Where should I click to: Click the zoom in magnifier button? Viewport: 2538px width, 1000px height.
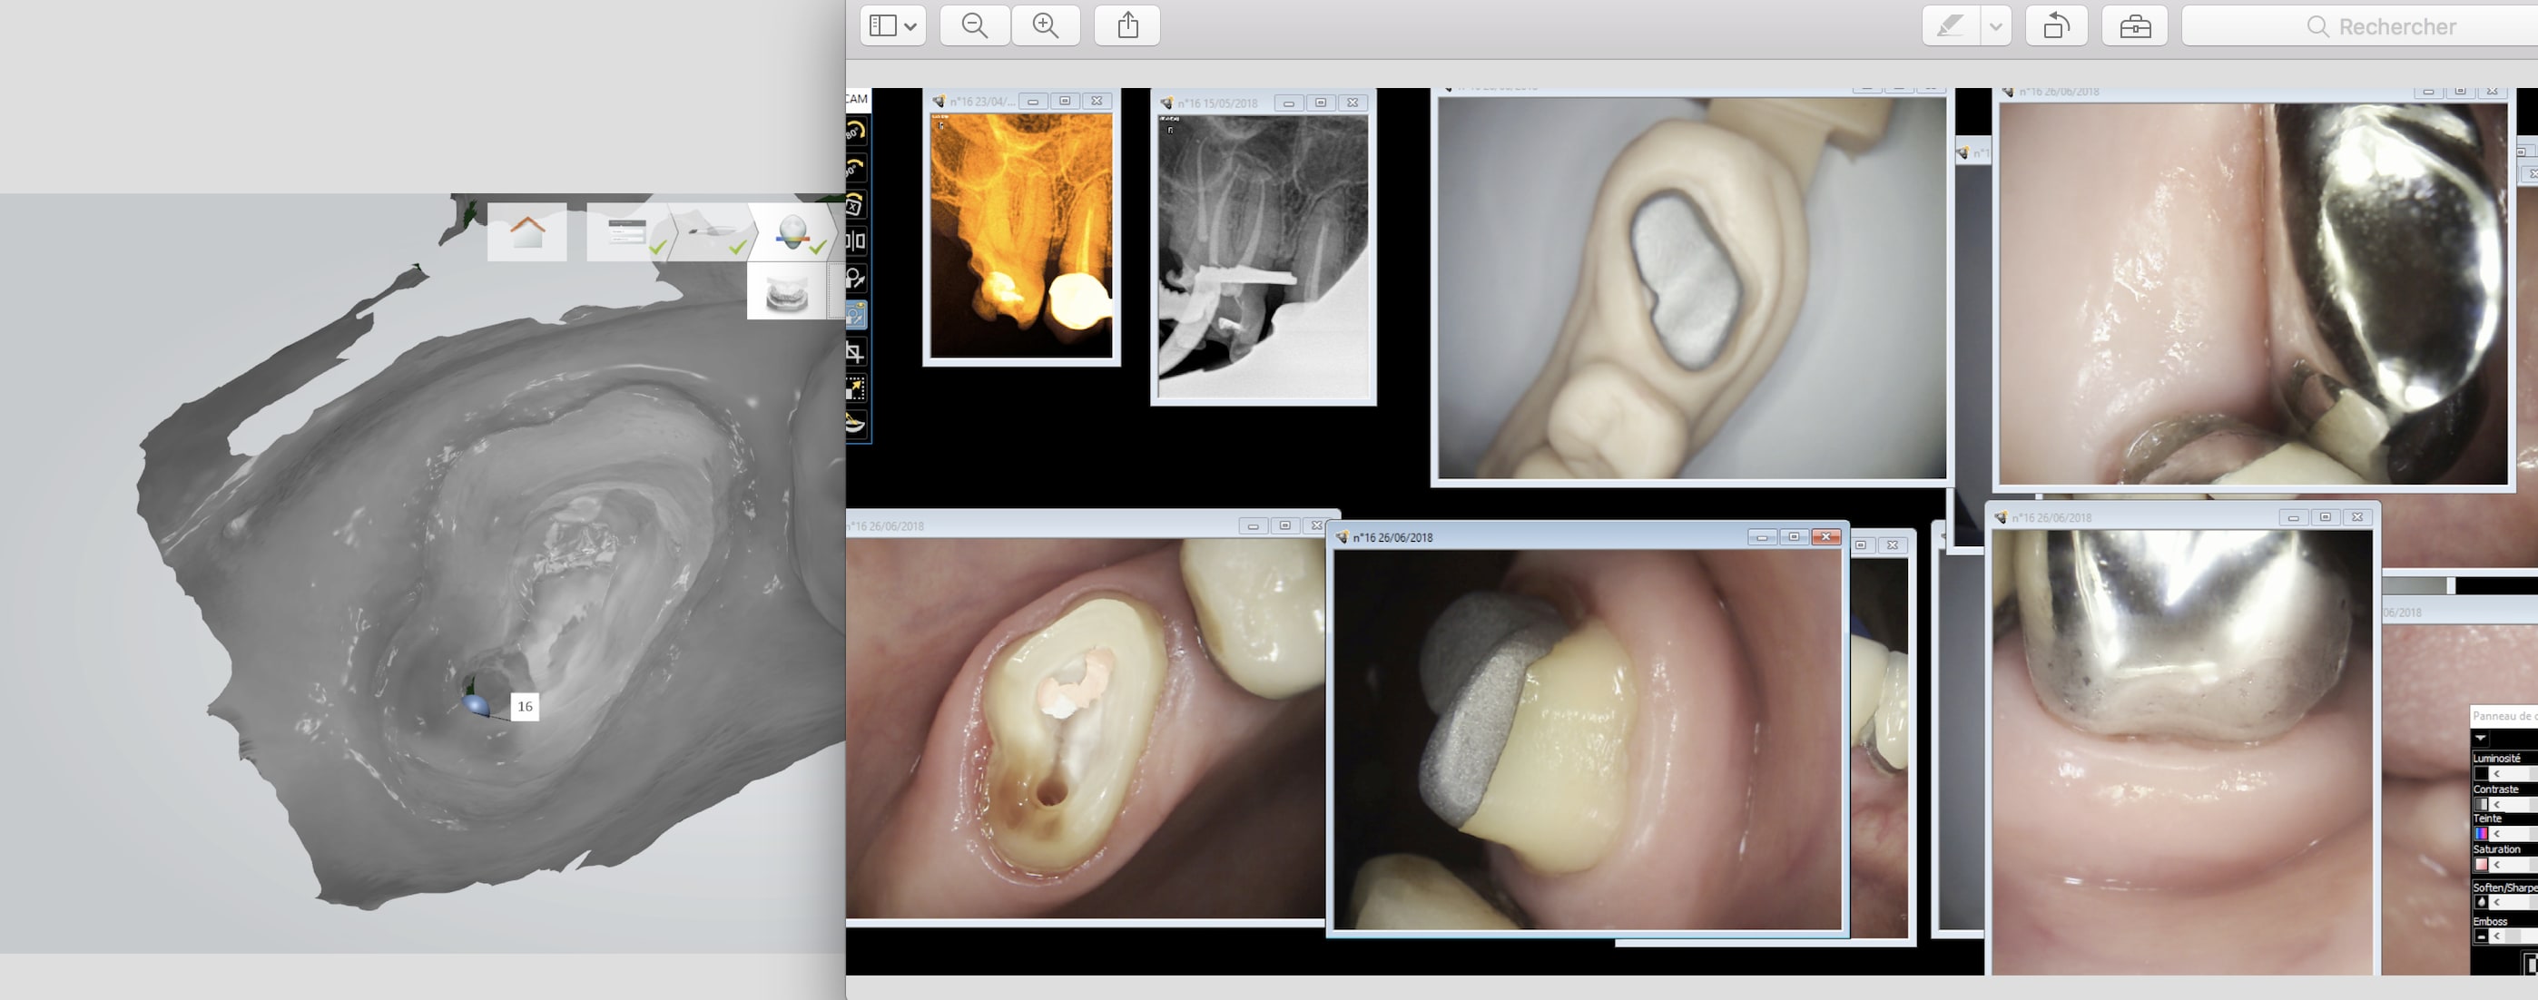pos(1045,25)
